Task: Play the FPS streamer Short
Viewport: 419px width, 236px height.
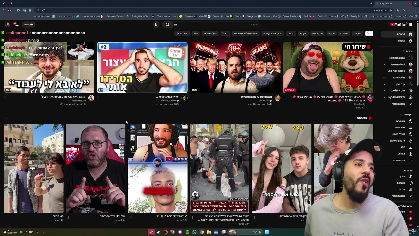Action: 96,168
